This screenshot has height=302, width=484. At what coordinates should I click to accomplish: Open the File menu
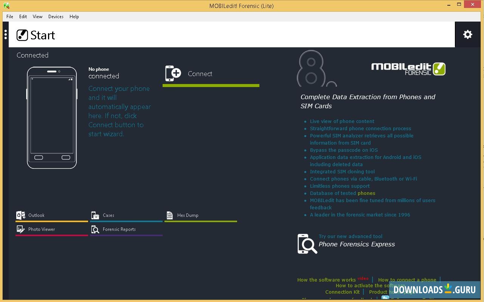[x=10, y=17]
